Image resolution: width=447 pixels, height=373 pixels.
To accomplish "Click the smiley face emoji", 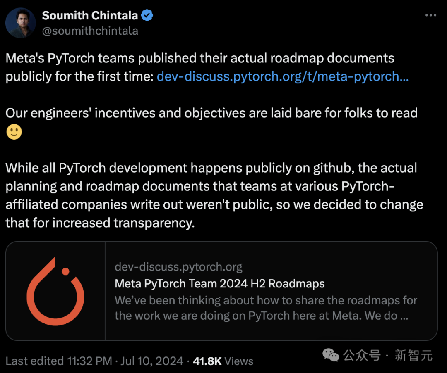I will pyautogui.click(x=14, y=132).
